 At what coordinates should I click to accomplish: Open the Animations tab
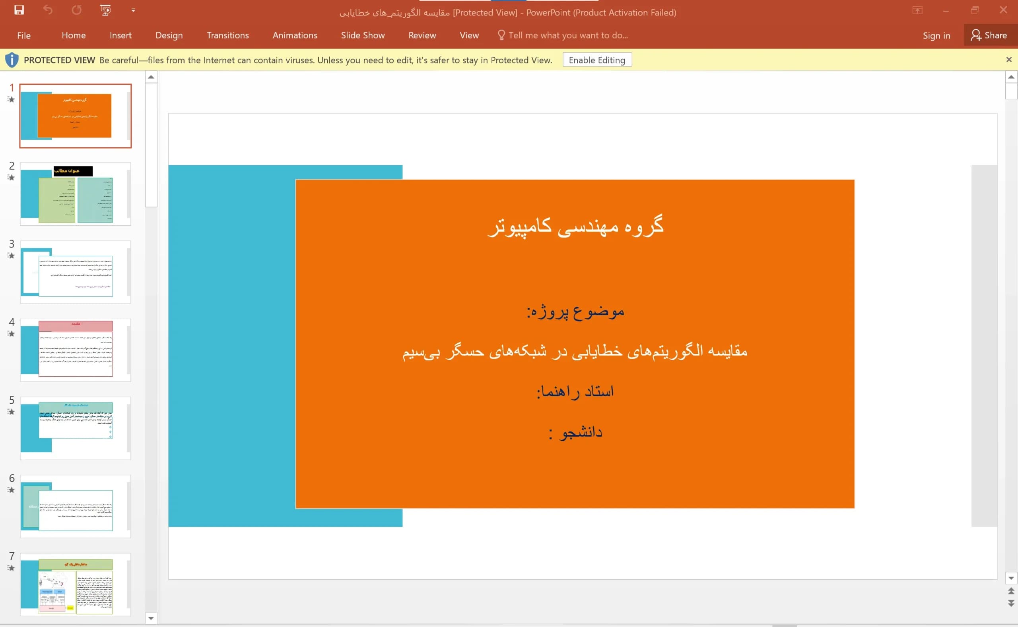coord(295,35)
